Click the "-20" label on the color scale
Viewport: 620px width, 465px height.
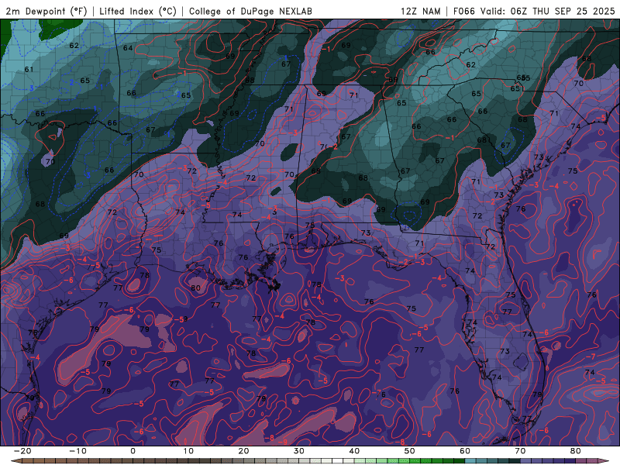(22, 451)
